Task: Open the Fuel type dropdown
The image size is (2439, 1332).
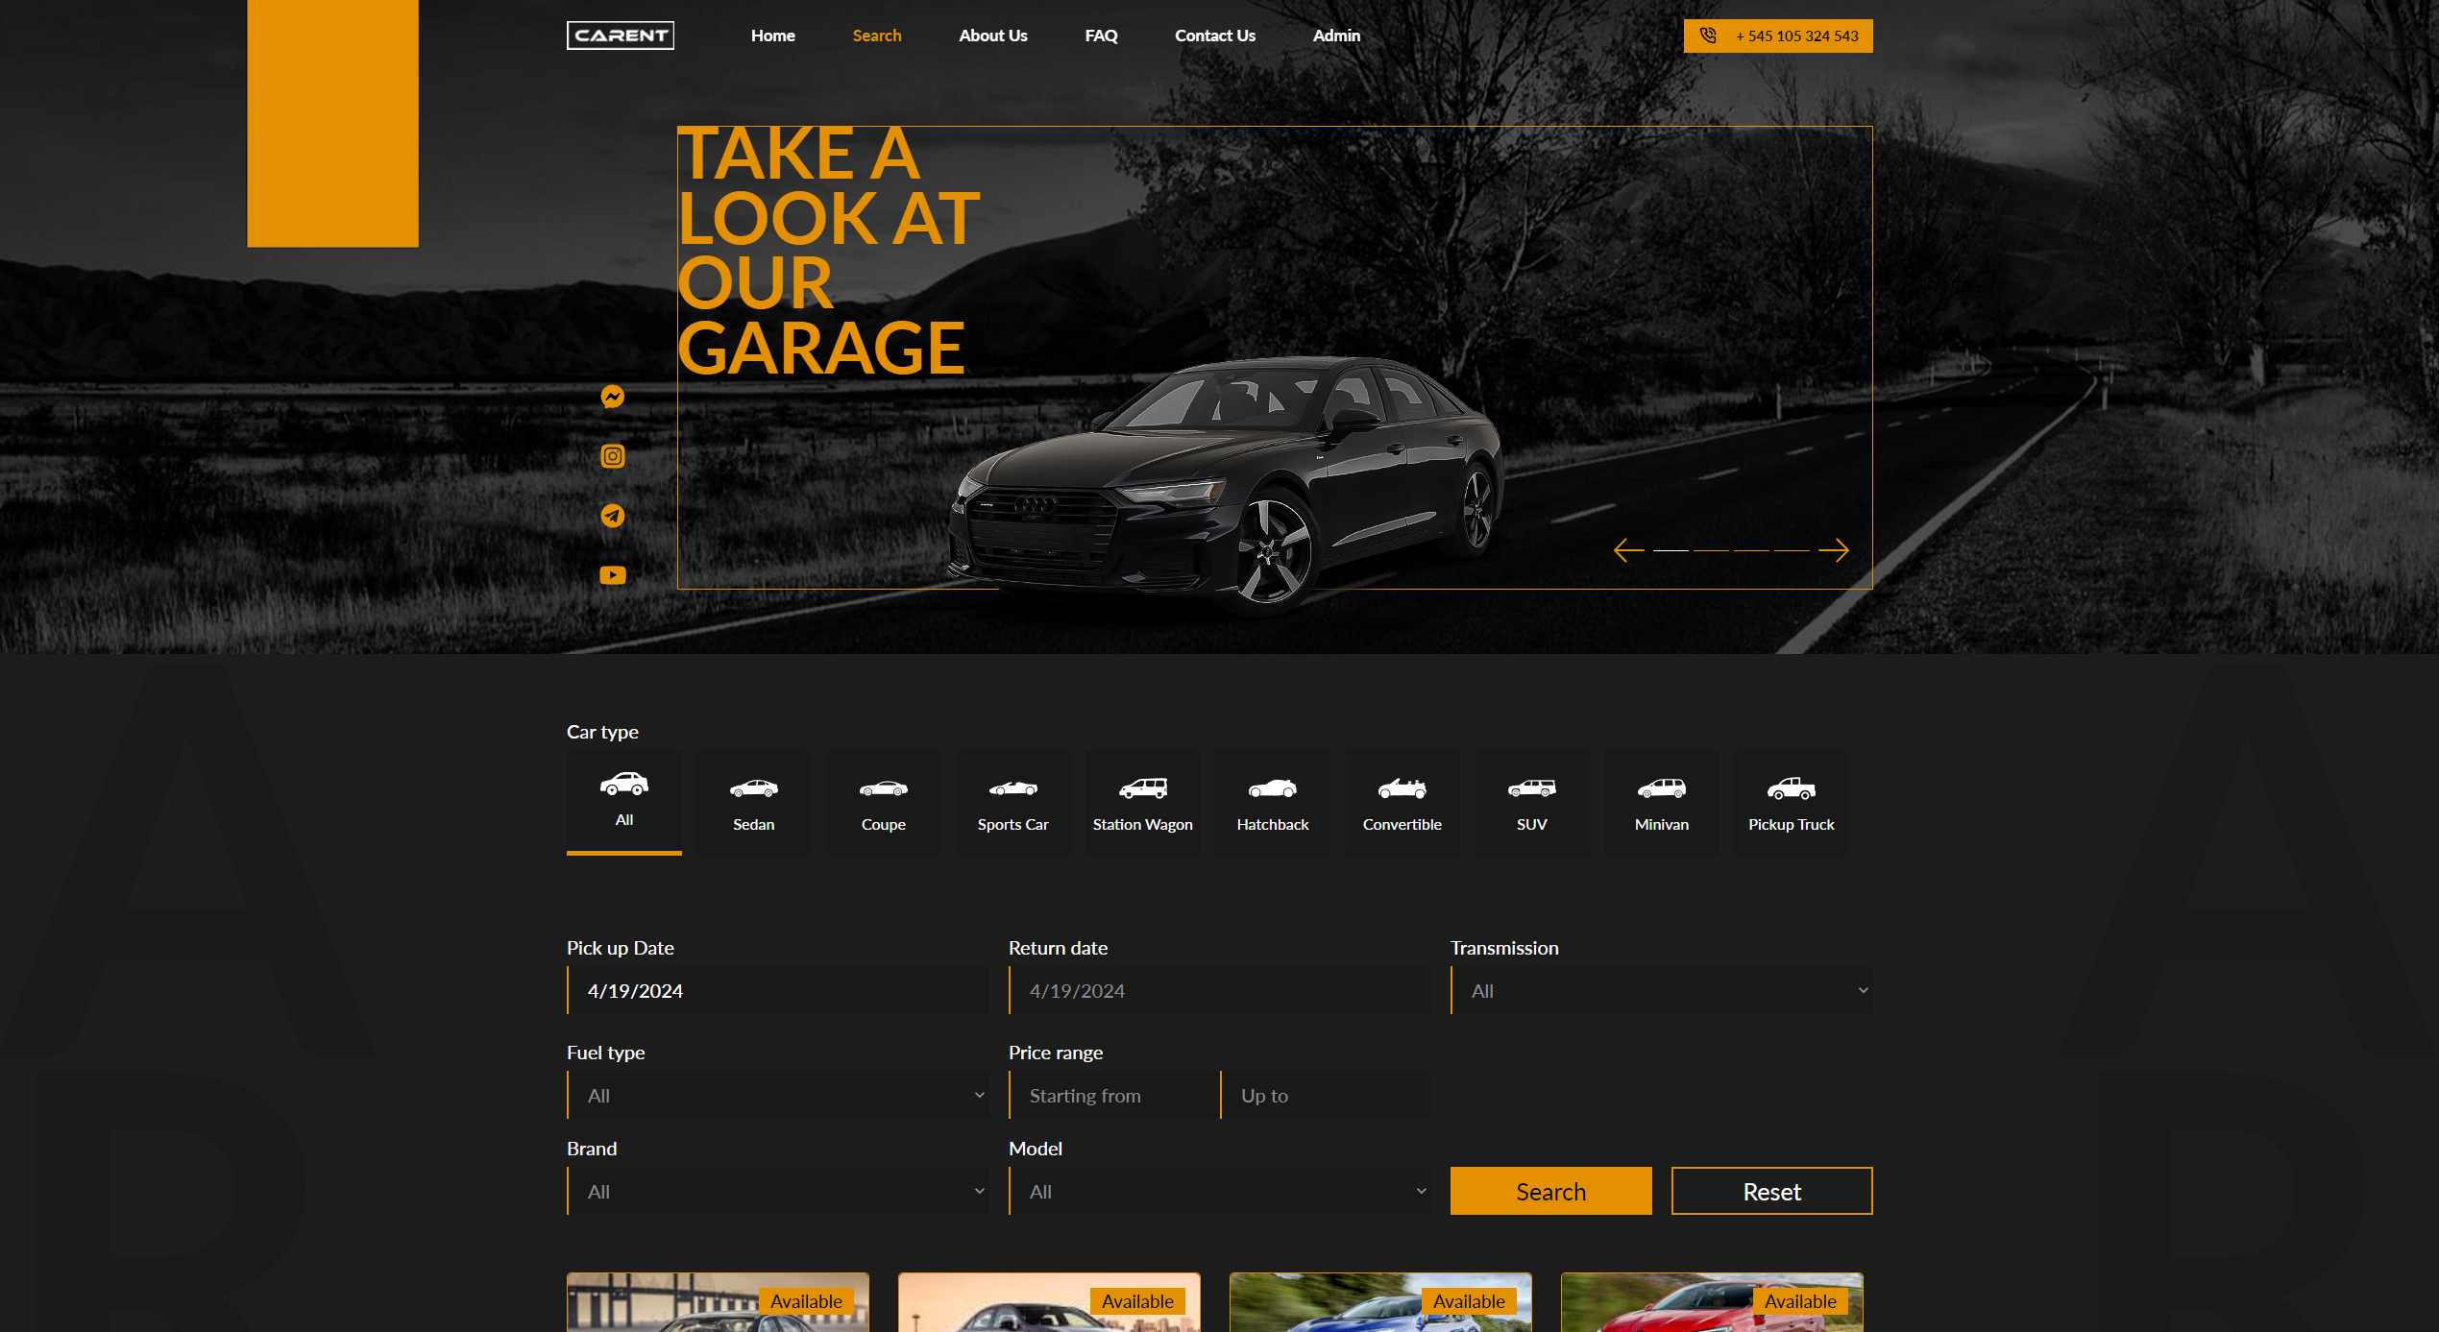Action: click(x=777, y=1096)
